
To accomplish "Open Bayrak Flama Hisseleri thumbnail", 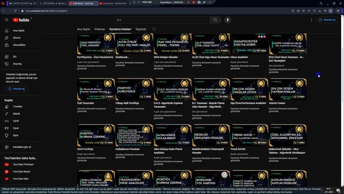I will tap(211, 89).
